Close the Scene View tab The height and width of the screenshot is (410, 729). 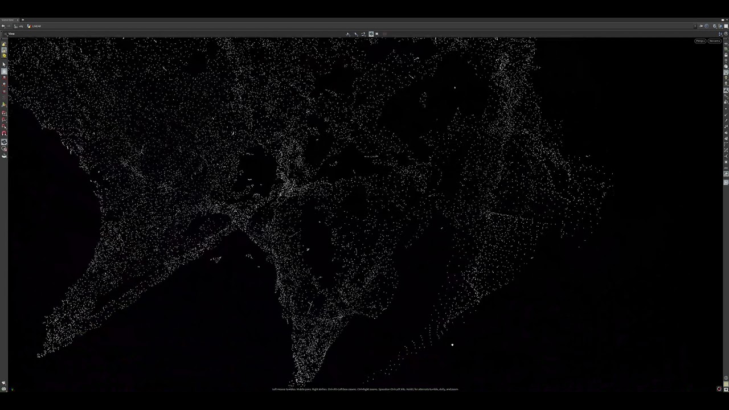pyautogui.click(x=18, y=20)
